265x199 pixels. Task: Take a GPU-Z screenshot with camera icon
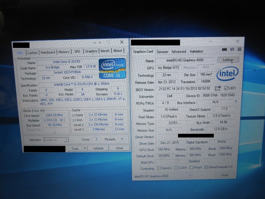(x=224, y=49)
